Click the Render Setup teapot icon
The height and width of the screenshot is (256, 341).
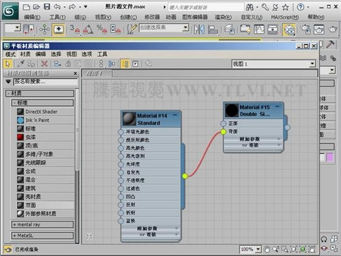[x=306, y=29]
